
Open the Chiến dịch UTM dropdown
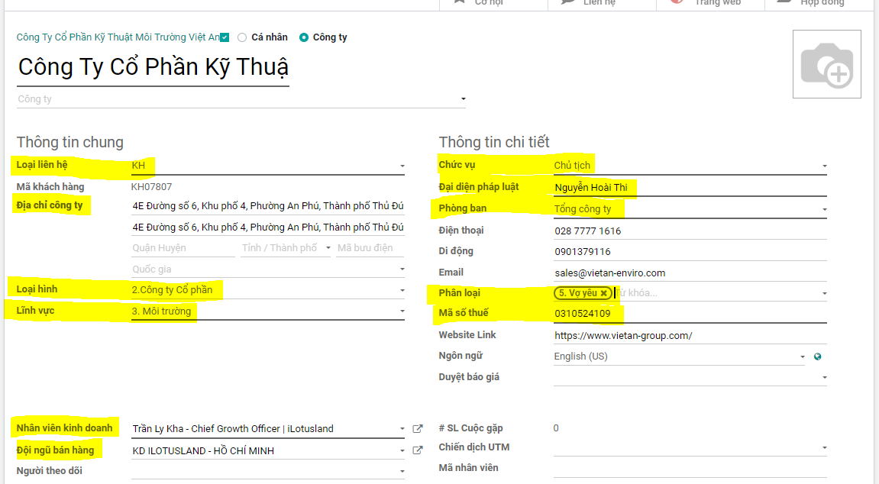825,447
